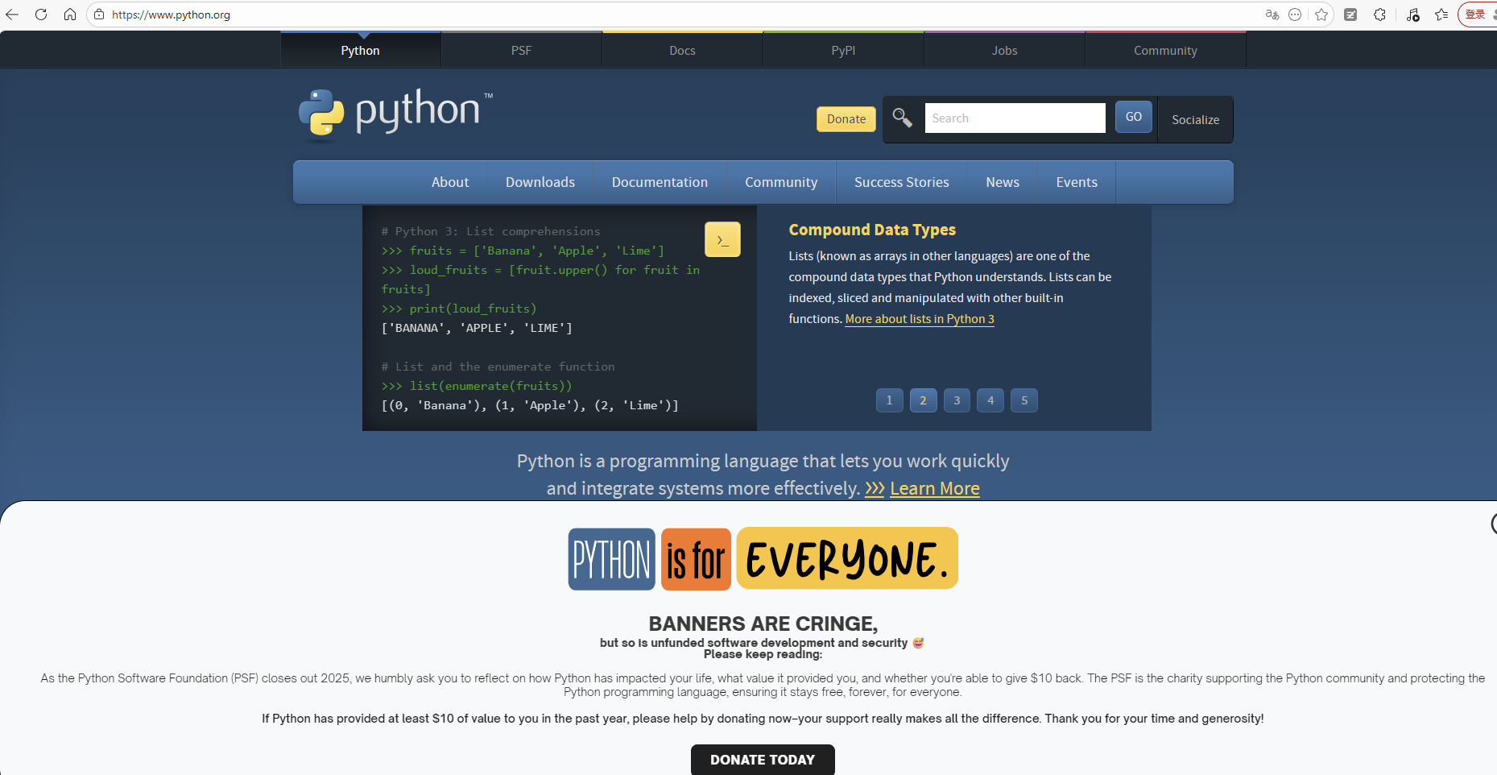Click the Python is for Everyone banner image
This screenshot has width=1497, height=775.
(x=763, y=558)
